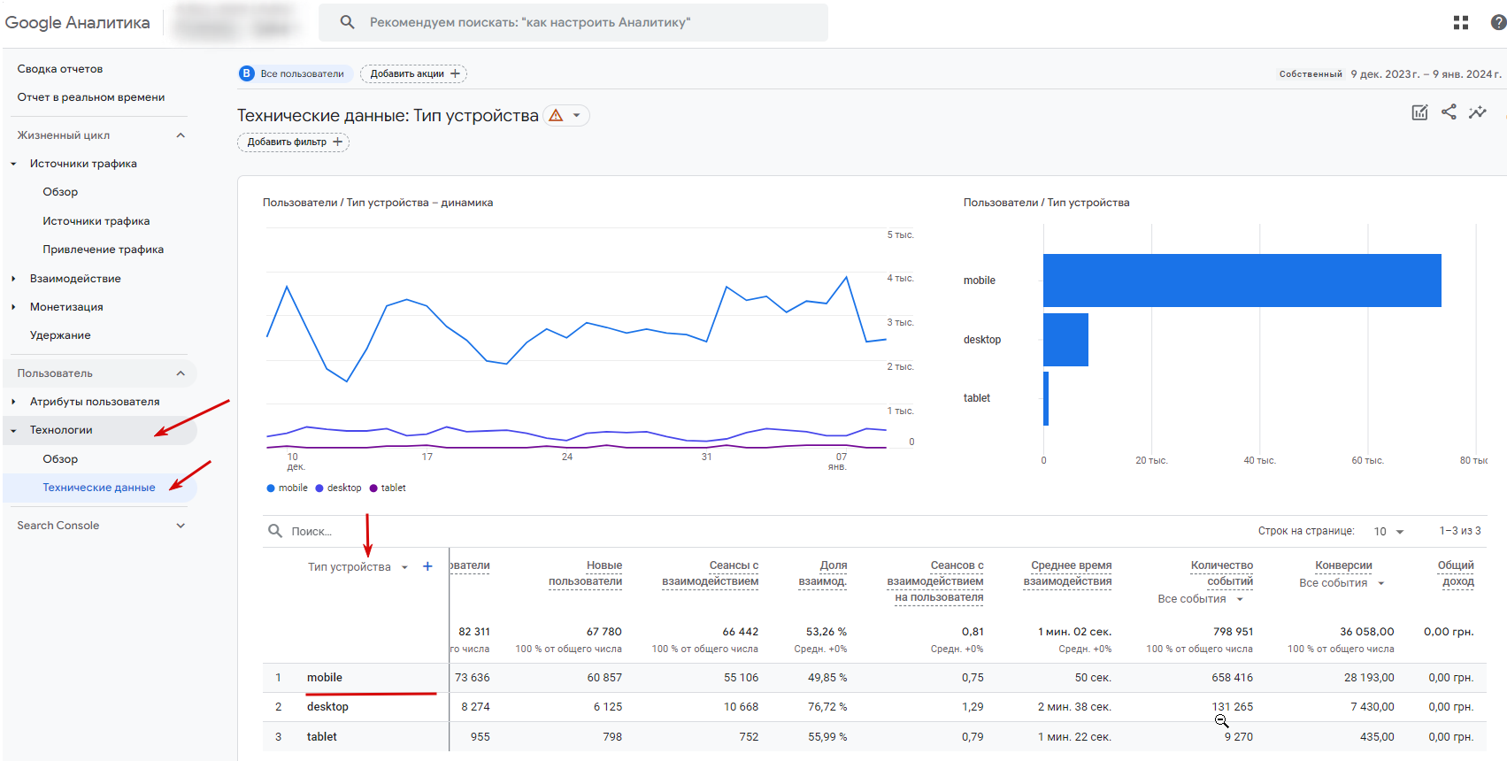Open the rows per page dropdown

(x=1388, y=532)
